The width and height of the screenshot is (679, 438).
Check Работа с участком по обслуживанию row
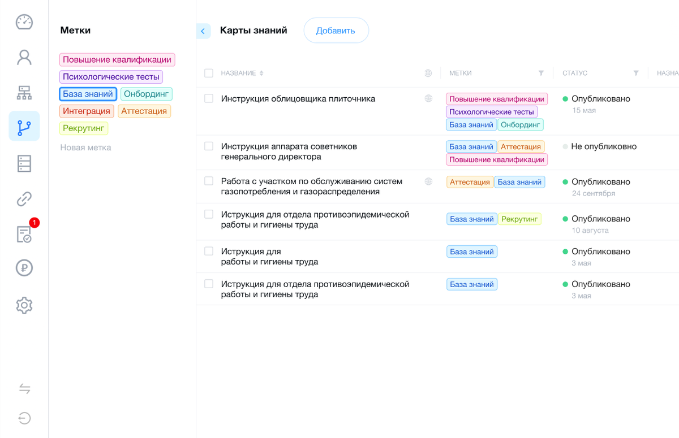click(x=209, y=181)
